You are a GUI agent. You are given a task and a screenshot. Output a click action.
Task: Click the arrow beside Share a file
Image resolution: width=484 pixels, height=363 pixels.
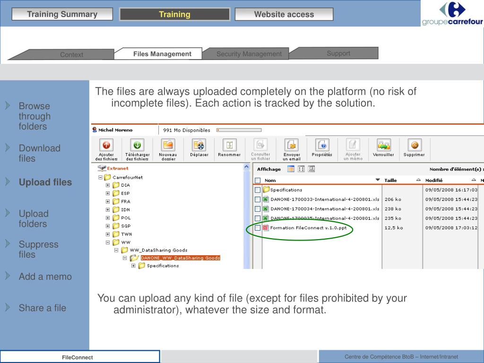pos(8,307)
